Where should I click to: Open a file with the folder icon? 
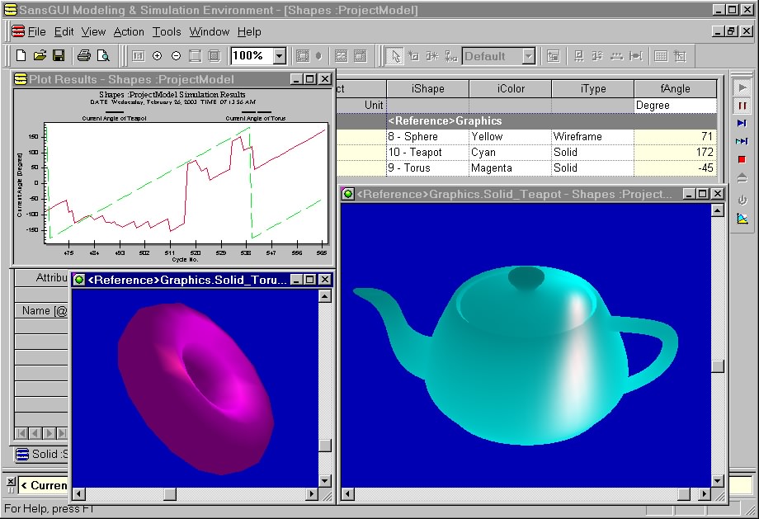coord(39,56)
